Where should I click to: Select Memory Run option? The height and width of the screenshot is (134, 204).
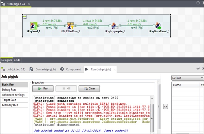[10, 105]
